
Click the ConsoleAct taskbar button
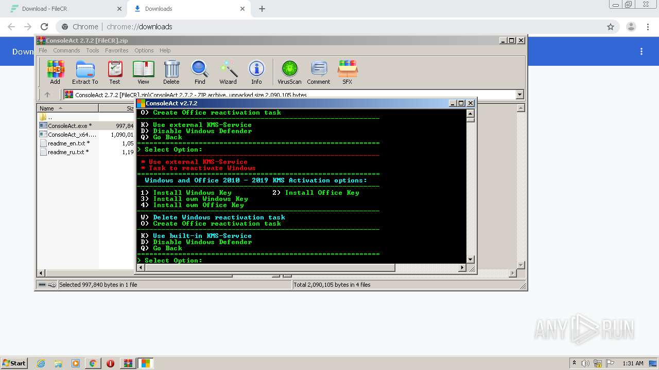pos(146,363)
